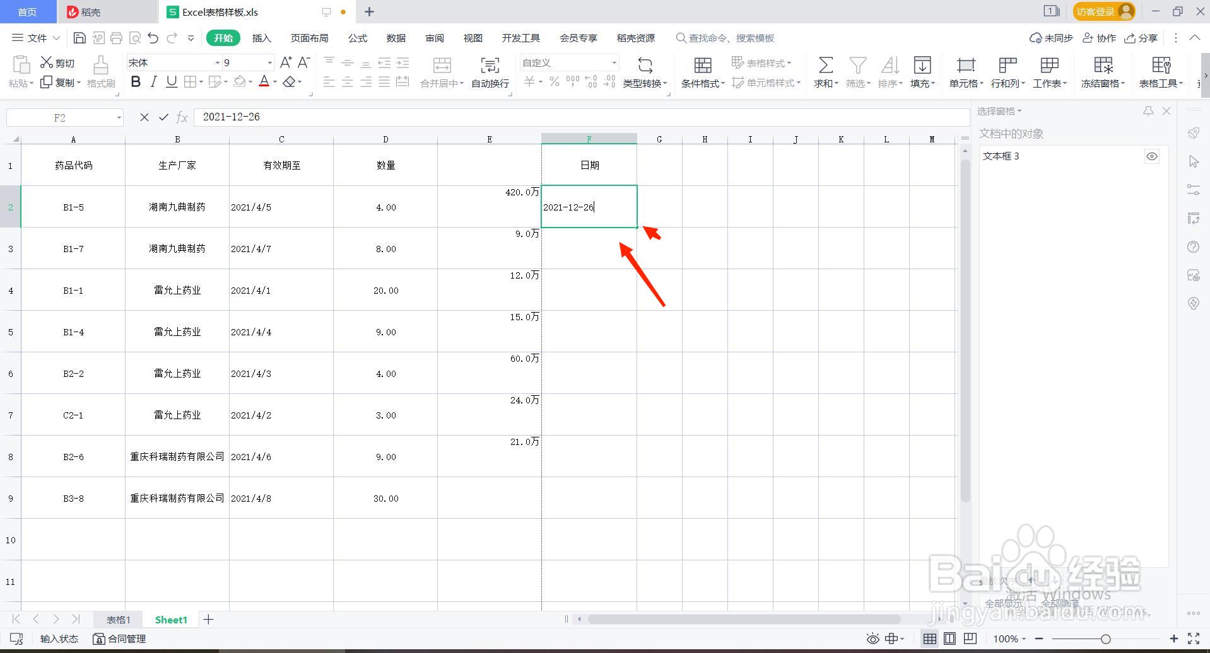
Task: Click the Sort (排序) icon
Action: (x=890, y=66)
